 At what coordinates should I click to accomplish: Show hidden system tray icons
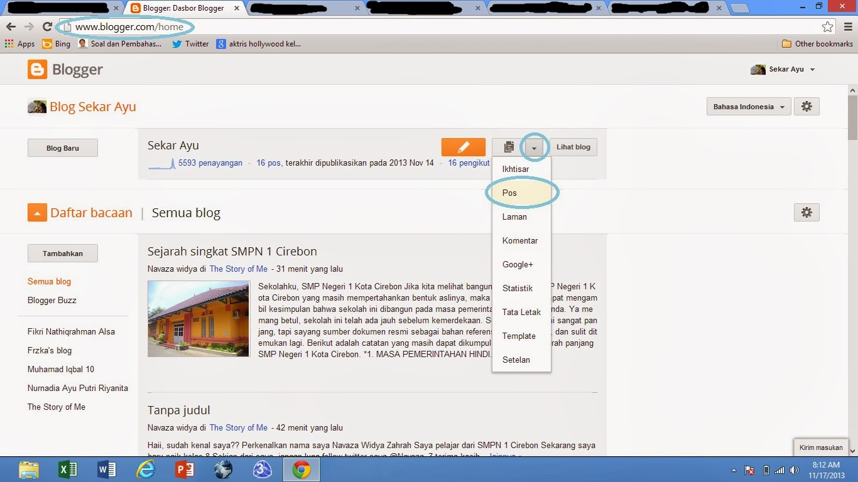[x=734, y=470]
